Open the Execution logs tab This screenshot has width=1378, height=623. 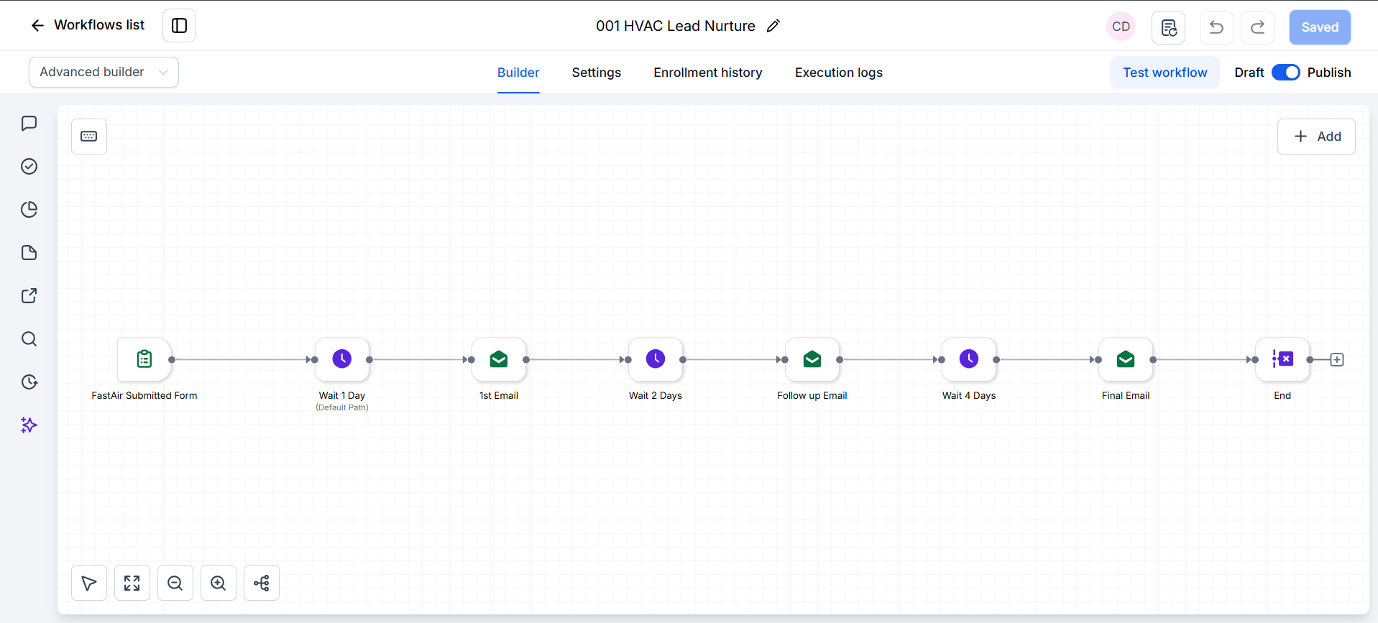tap(838, 73)
